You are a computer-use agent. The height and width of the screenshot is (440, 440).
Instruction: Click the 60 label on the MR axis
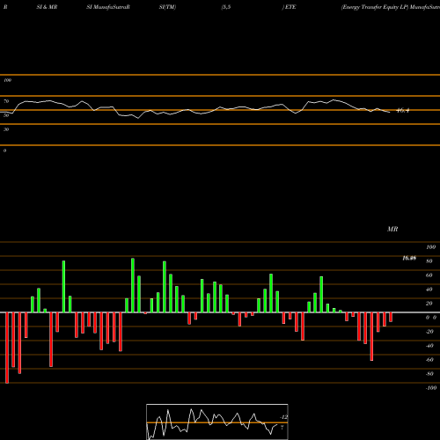(x=429, y=275)
